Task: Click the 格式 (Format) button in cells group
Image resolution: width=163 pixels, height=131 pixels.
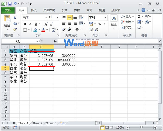Action: click(x=128, y=27)
